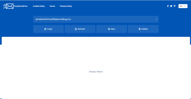
Task: Select the email address field text
Action: [x=53, y=19]
